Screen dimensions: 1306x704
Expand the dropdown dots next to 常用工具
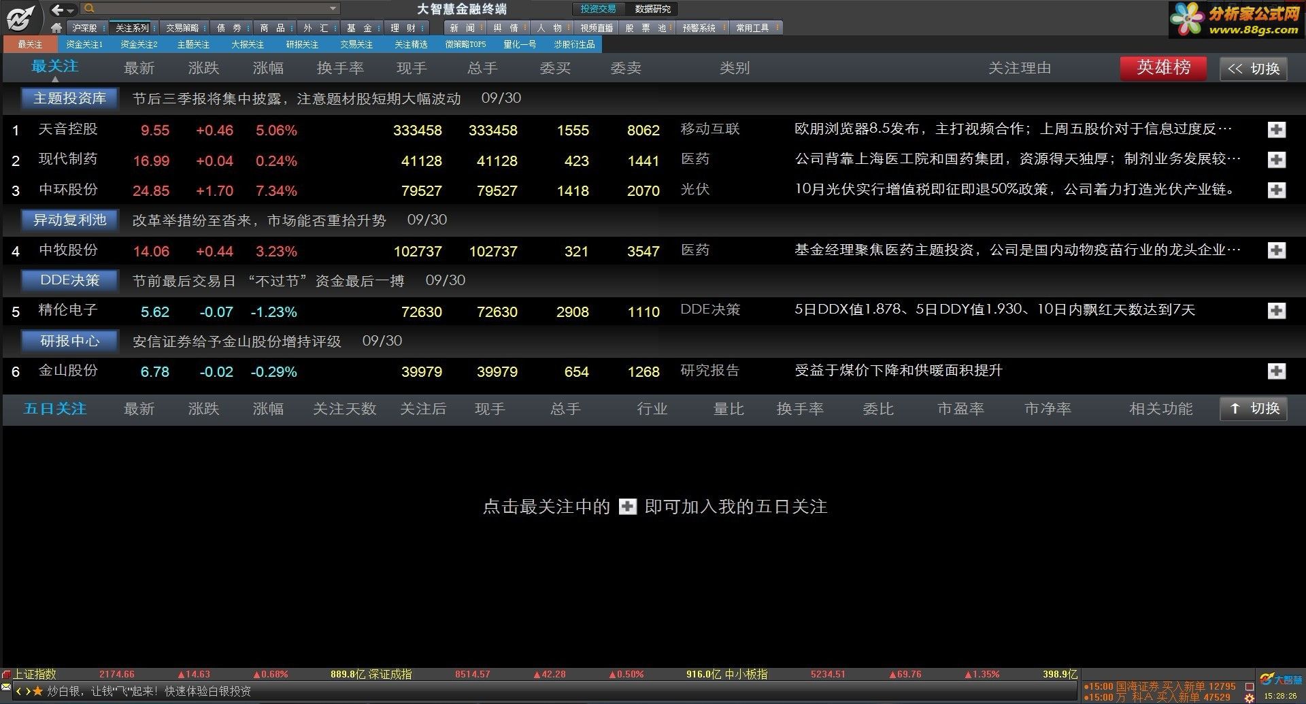pos(776,28)
